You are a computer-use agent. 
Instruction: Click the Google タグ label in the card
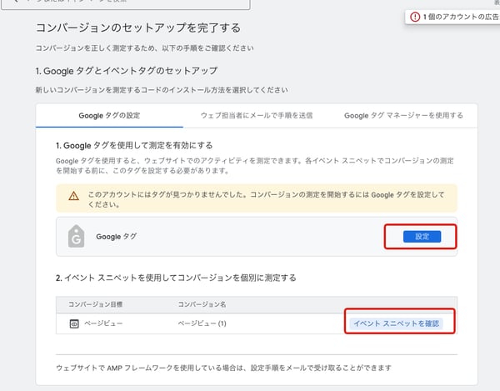click(x=115, y=237)
